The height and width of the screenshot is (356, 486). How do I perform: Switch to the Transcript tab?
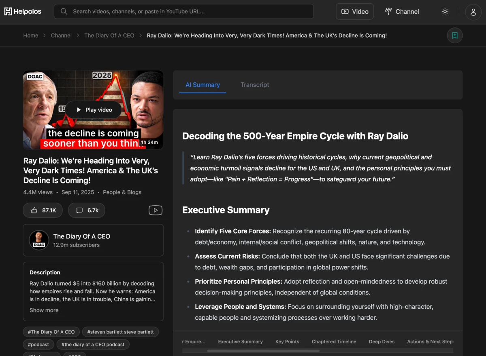[x=255, y=85]
